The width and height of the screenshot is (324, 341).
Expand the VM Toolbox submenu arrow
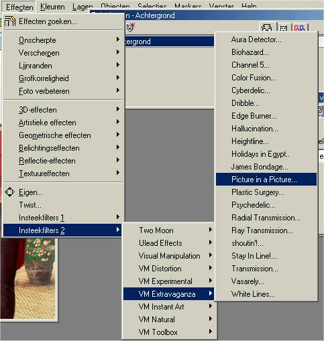click(211, 332)
